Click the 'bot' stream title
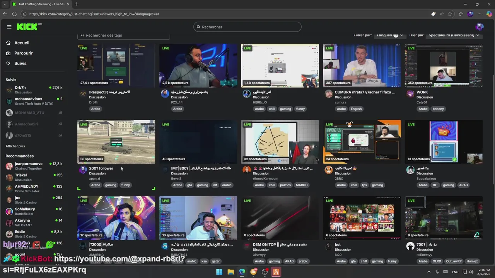The width and height of the screenshot is (495, 278). (x=338, y=245)
